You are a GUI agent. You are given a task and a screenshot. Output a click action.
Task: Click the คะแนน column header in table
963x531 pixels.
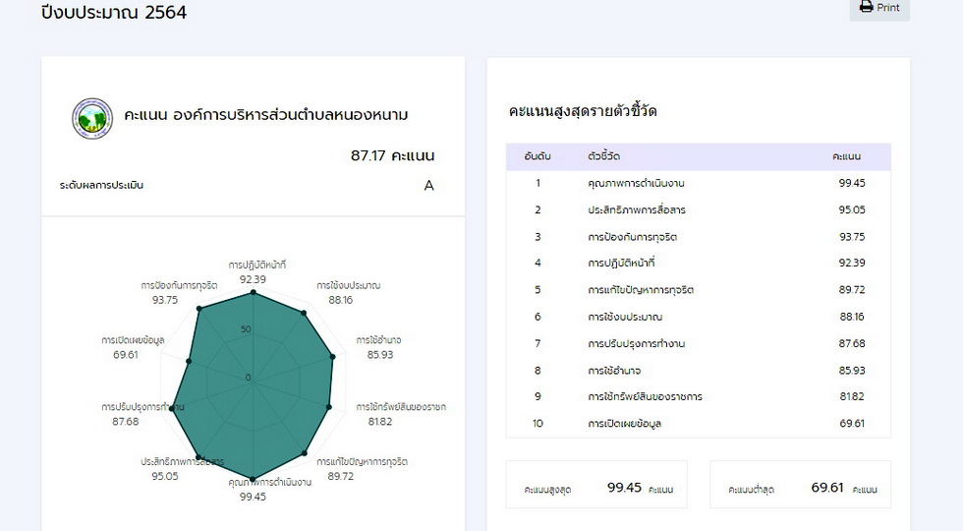click(846, 156)
